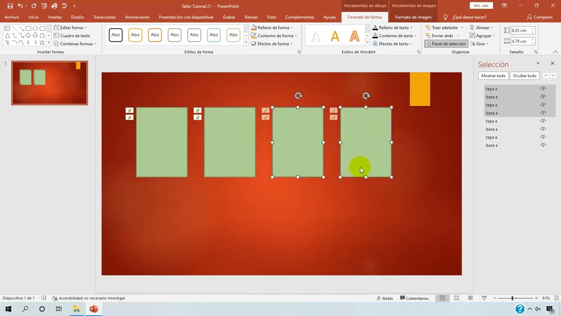Click the Mostrar todo button
Viewport: 561px width, 316px height.
494,75
